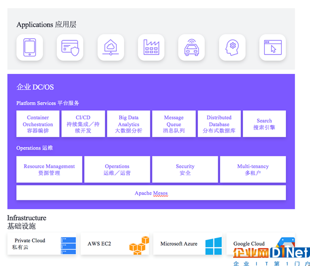Click the AWS orange cubes logo
The width and height of the screenshot is (310, 266).
tap(139, 245)
